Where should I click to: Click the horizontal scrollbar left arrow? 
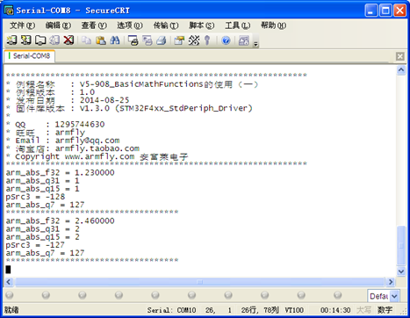(9, 282)
